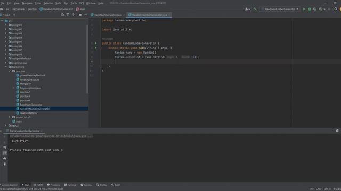Hide the Project panel with the minus icon
Image resolution: width=341 pixels, height=191 pixels.
coord(86,15)
